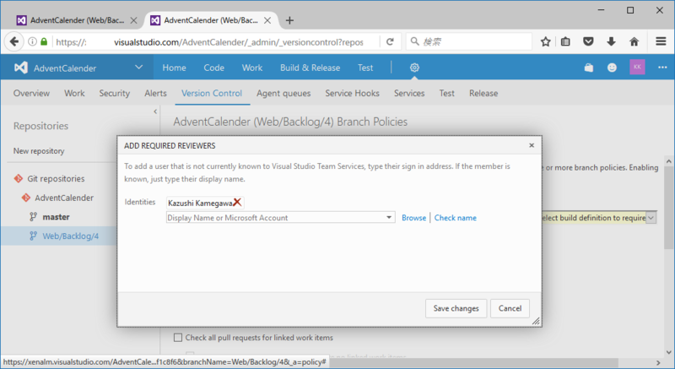The image size is (675, 369).
Task: Check 'Check all pull requests for linked work items'
Action: point(178,338)
